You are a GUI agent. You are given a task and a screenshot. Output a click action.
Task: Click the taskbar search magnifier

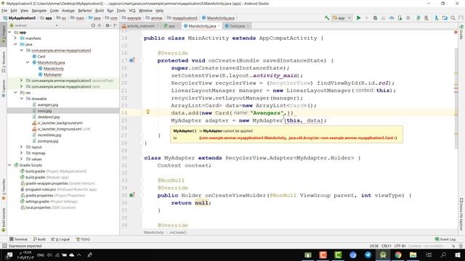[x=443, y=254]
